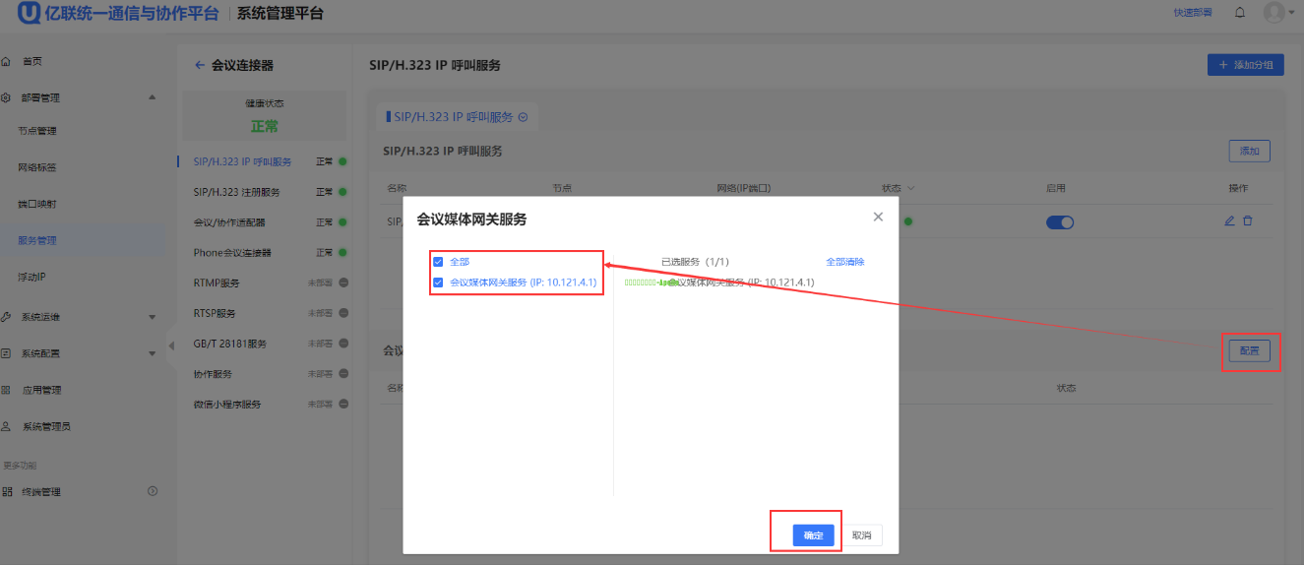Click the circle icon next to 终端管理

[153, 491]
